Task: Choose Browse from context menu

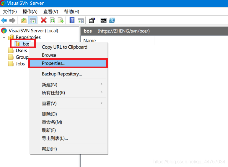Action: pyautogui.click(x=68, y=55)
